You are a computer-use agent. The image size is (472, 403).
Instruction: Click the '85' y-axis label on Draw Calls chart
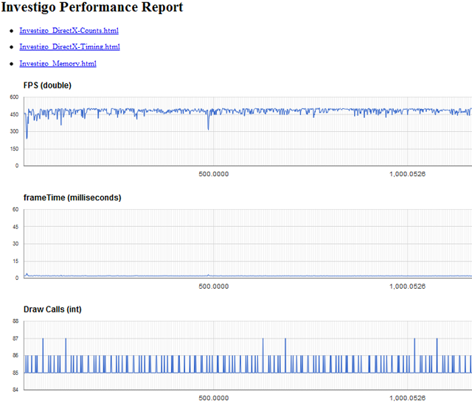pyautogui.click(x=15, y=373)
